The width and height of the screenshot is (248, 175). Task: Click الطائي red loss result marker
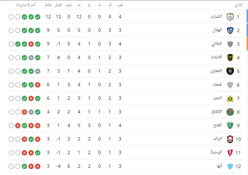[31, 44]
